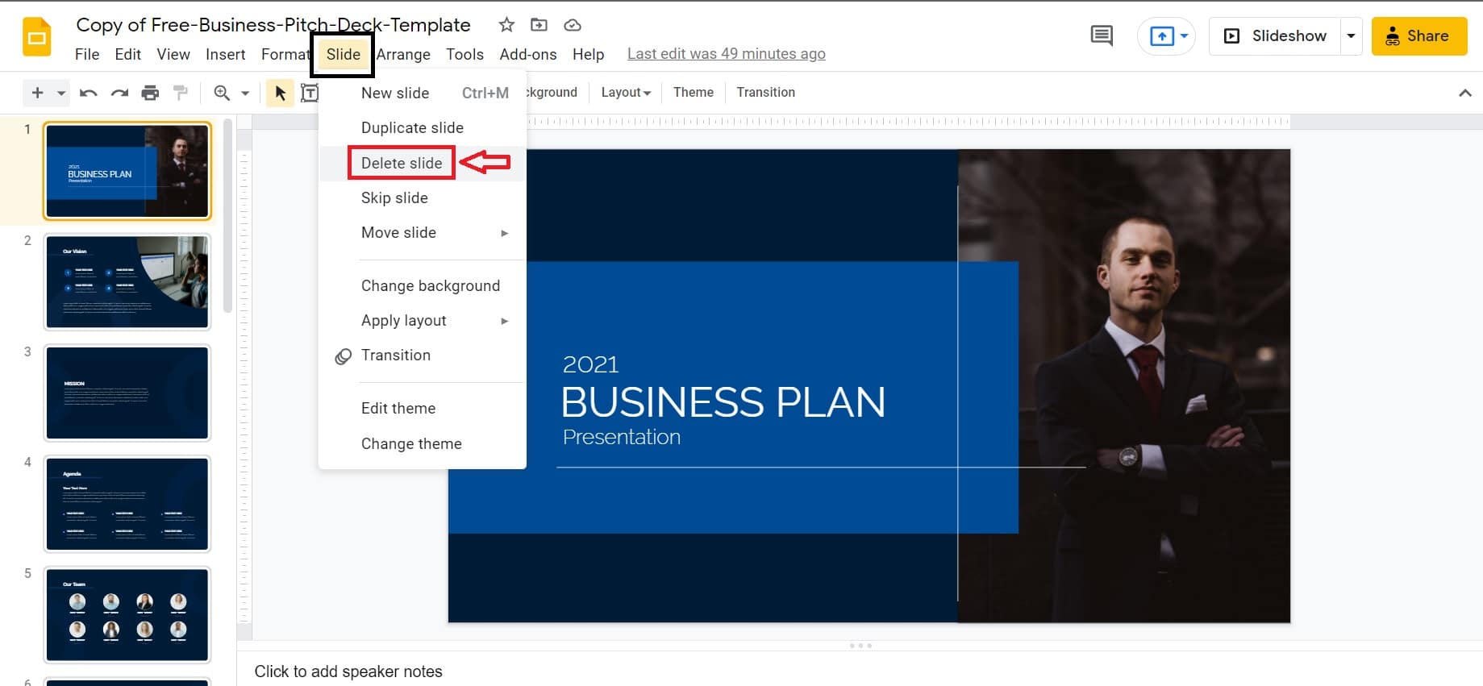The height and width of the screenshot is (686, 1483).
Task: Open the View menu
Action: (173, 54)
